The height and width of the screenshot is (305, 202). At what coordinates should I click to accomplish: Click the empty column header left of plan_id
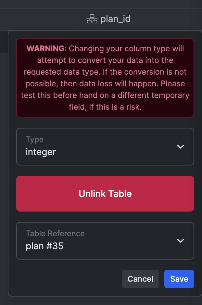[x=39, y=19]
